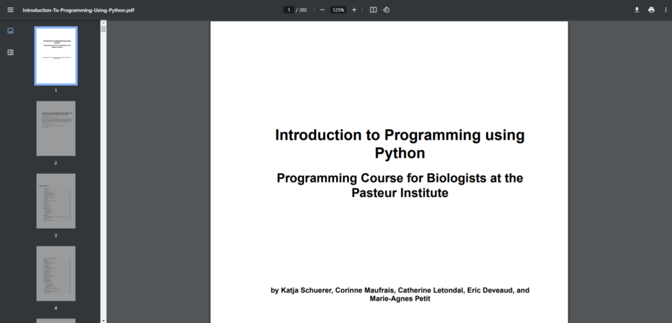This screenshot has width=672, height=323.
Task: Click the thumbnail panel scrollbar up arrow
Action: (104, 24)
